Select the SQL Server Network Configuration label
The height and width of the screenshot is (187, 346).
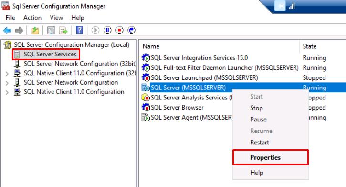coord(71,82)
